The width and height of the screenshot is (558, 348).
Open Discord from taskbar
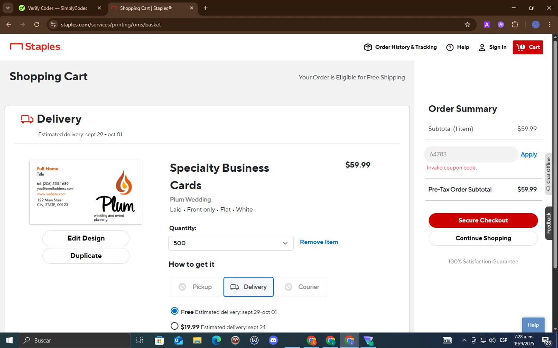tap(273, 340)
